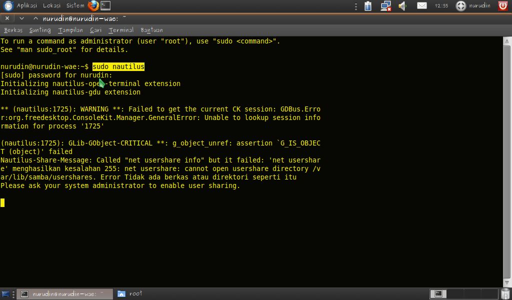Click the terminal scrollbar down arrow
Screen dimensions: 512x300
click(507, 282)
